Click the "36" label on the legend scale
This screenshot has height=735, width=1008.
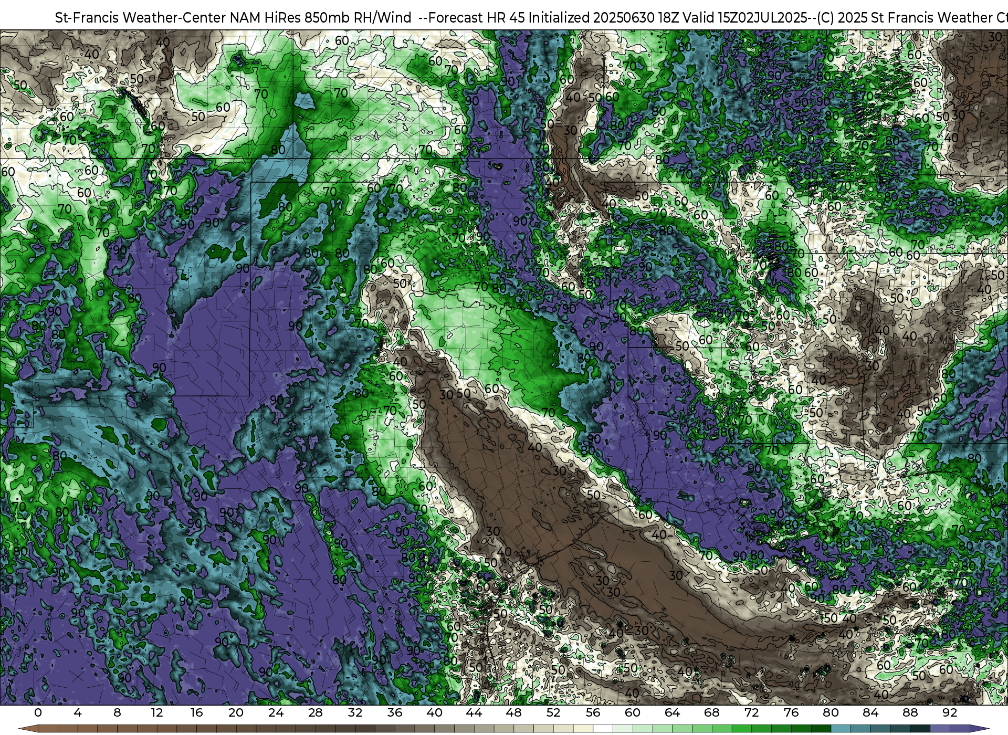point(394,713)
